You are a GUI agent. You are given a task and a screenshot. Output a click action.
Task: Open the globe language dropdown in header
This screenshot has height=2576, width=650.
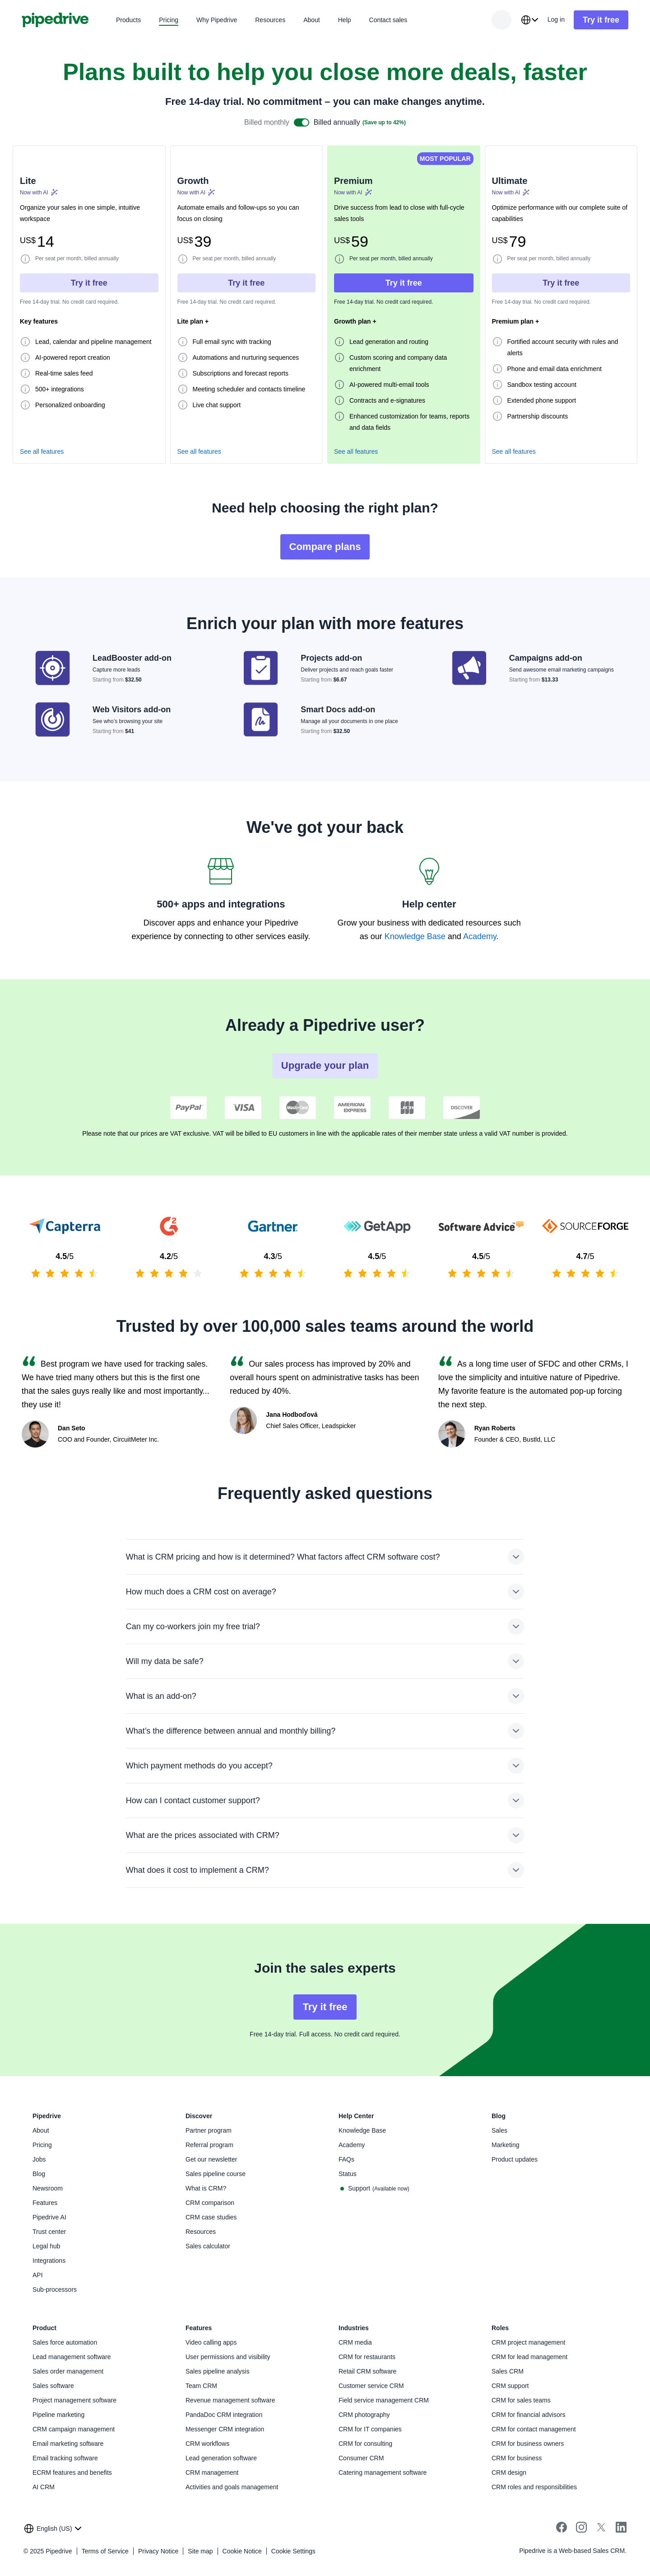pyautogui.click(x=529, y=20)
